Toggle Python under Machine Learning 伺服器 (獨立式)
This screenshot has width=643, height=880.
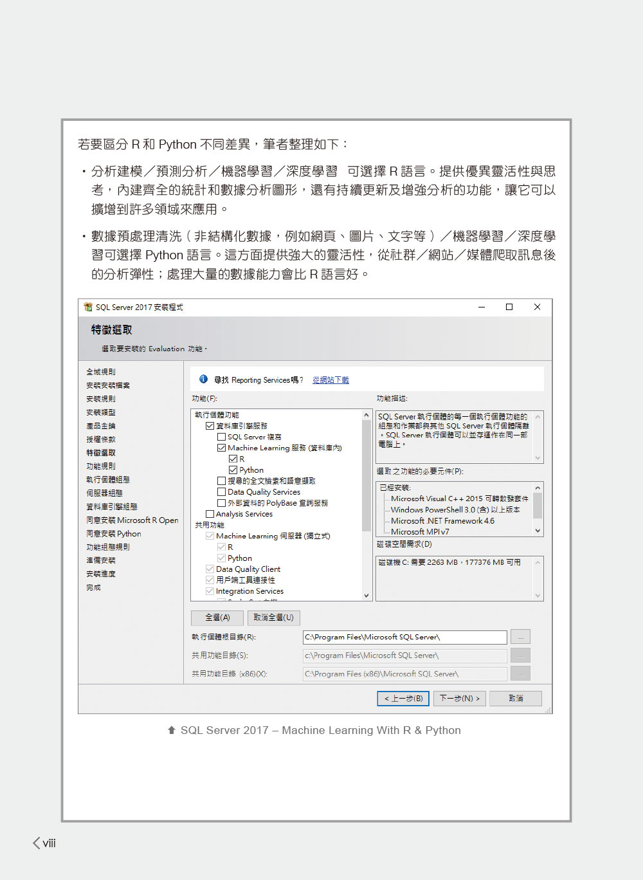pos(221,558)
